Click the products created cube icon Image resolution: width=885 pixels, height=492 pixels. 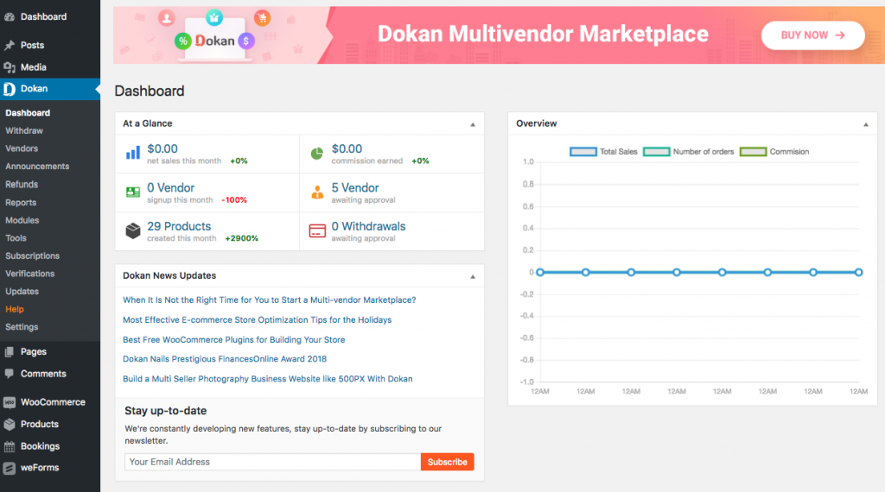(133, 231)
